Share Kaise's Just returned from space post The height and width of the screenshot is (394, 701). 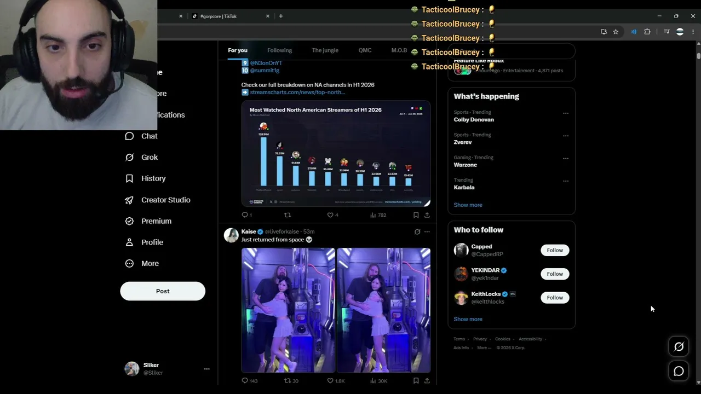pos(427,380)
